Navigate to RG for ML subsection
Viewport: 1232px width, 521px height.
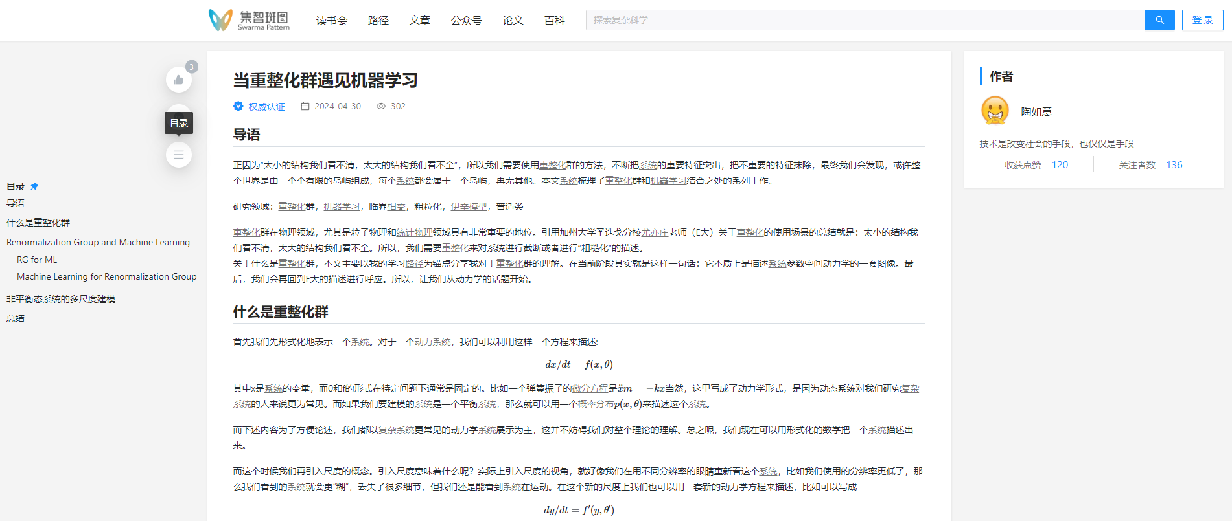click(x=37, y=260)
